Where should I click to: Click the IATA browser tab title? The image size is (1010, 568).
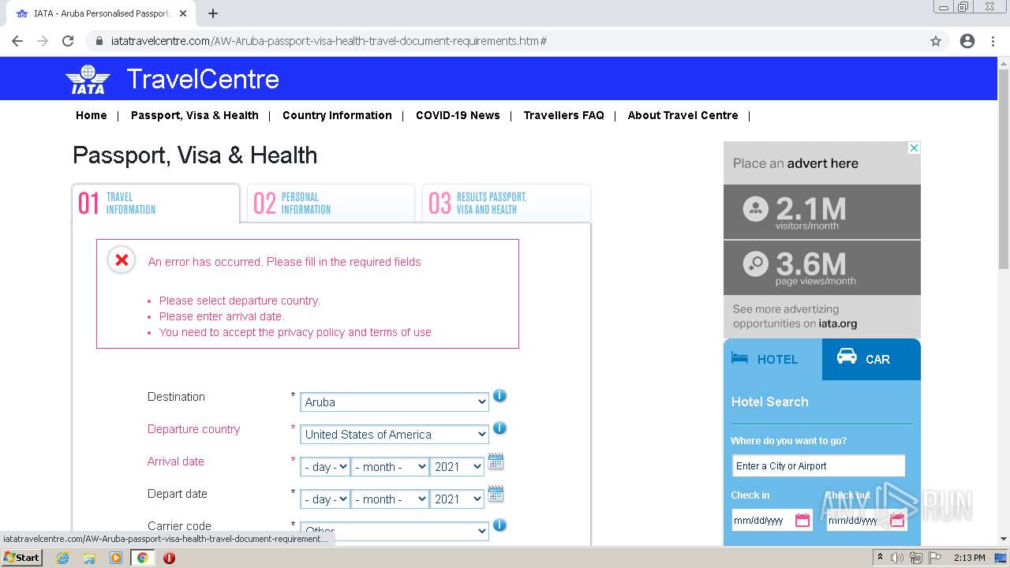(103, 13)
